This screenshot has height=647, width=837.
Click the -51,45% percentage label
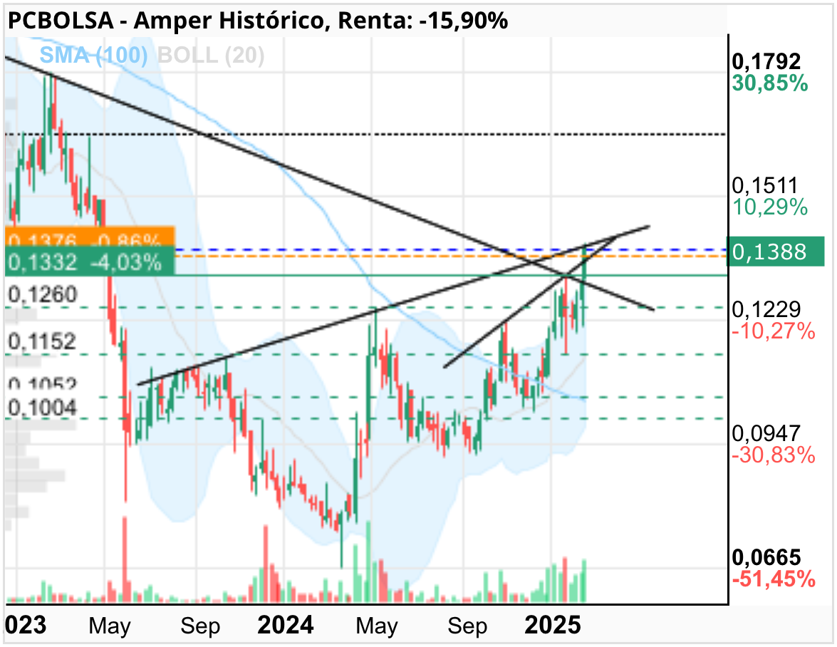click(773, 579)
